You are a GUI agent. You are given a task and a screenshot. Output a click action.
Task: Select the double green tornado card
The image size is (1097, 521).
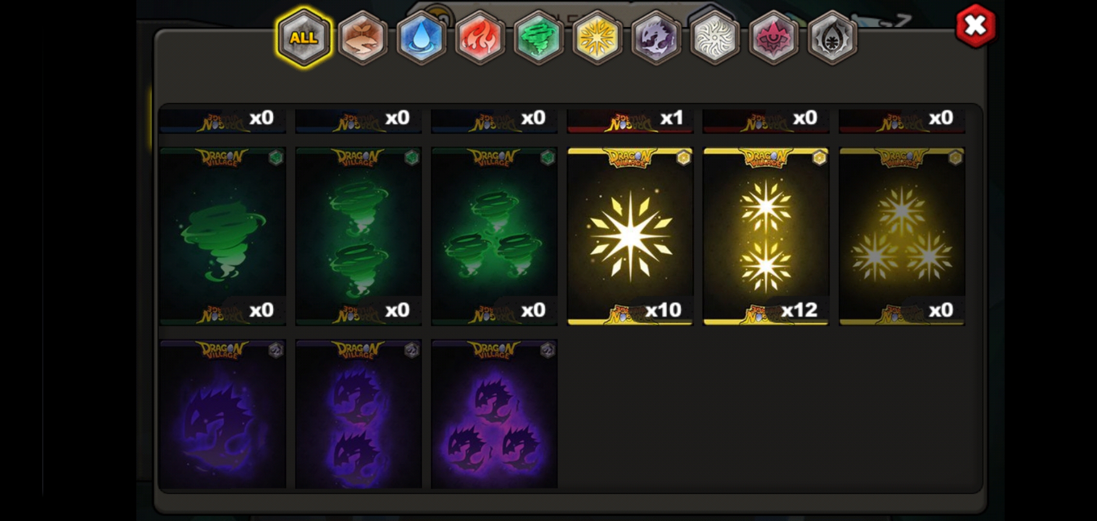[x=358, y=236]
